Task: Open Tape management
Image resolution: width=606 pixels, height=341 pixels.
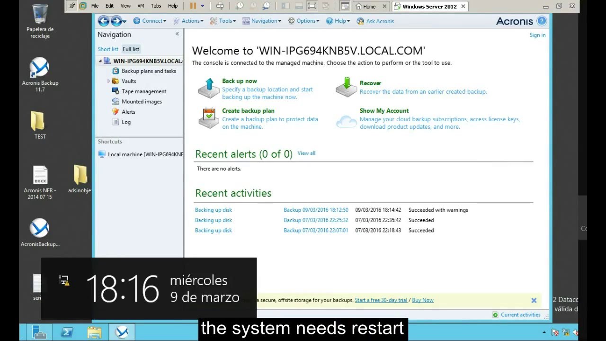Action: click(144, 91)
